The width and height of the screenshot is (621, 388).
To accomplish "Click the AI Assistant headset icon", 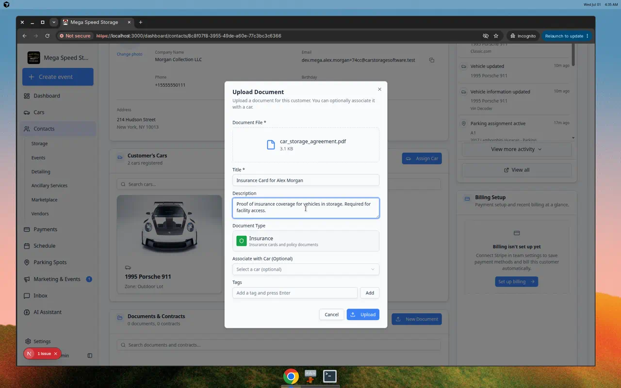I will pos(27,312).
